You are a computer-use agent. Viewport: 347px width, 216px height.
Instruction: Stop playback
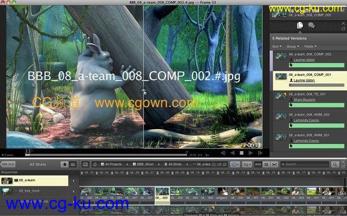click(241, 153)
